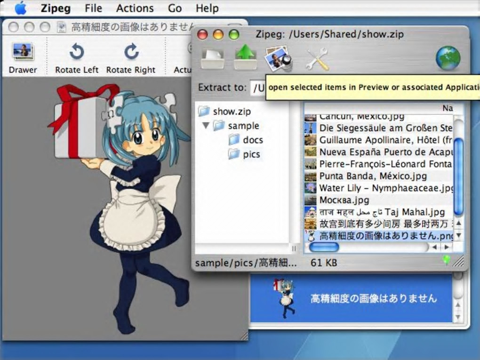
Task: Select the Die Siegessäule am Großen file
Action: 379,128
